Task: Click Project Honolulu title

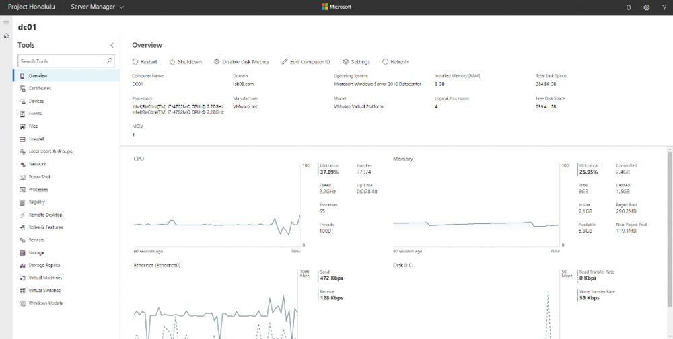Action: [32, 7]
